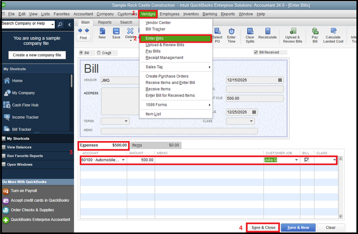This screenshot has height=234, width=358.
Task: Go to previous bill with left arrow
Action: pos(80,31)
